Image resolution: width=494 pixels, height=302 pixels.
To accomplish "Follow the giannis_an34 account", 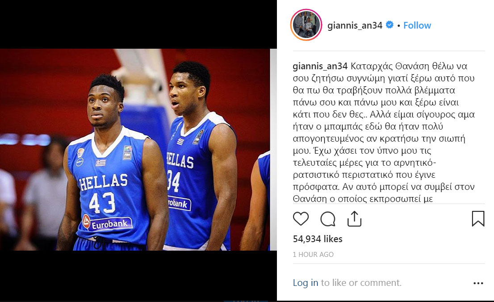I will [x=417, y=25].
